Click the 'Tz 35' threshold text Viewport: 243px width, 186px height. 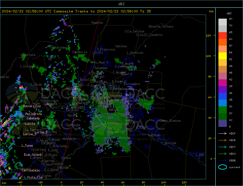click(x=145, y=11)
